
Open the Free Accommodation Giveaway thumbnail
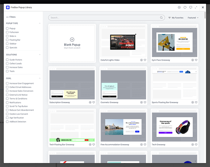[x=123, y=126]
